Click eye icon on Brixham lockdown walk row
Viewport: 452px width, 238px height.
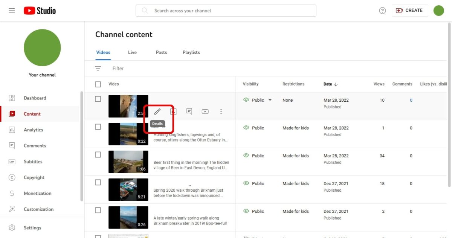[x=246, y=183]
